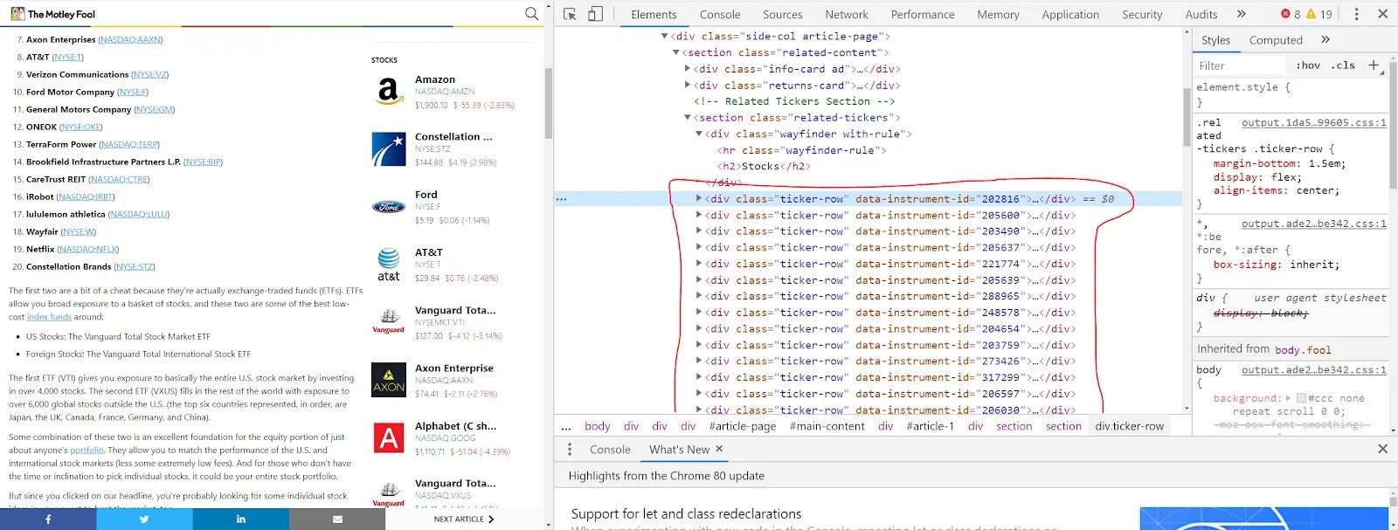The height and width of the screenshot is (530, 1398).
Task: Expand the returns-card div node
Action: [x=687, y=85]
